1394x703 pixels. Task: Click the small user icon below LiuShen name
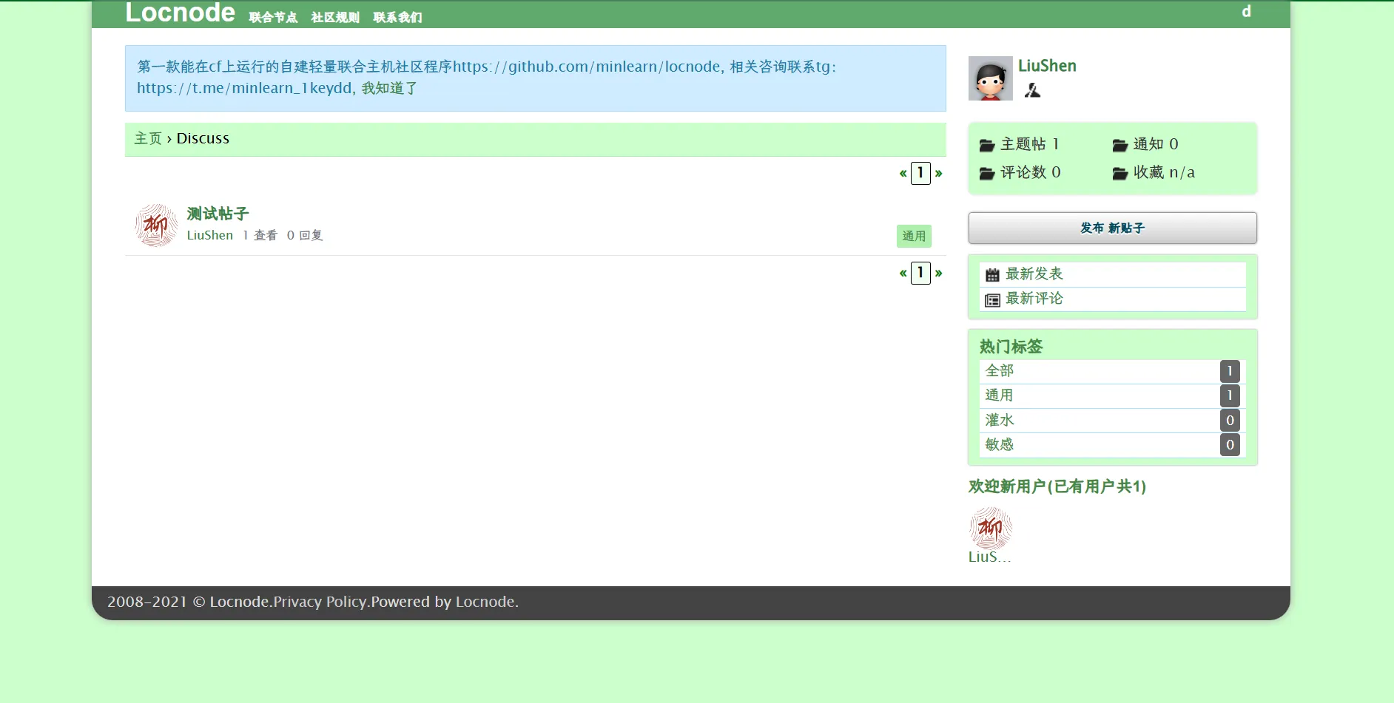(1032, 91)
